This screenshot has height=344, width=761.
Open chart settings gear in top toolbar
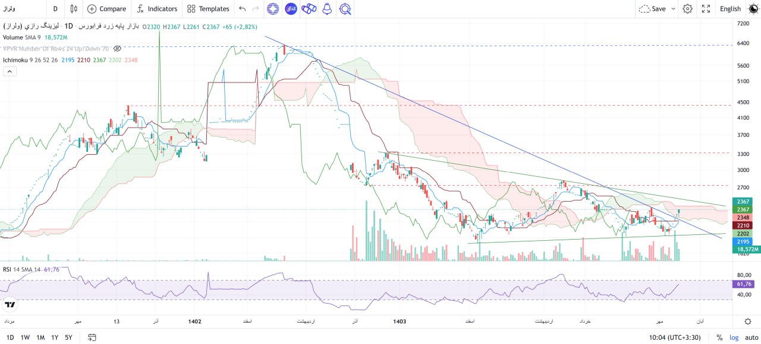[x=688, y=9]
